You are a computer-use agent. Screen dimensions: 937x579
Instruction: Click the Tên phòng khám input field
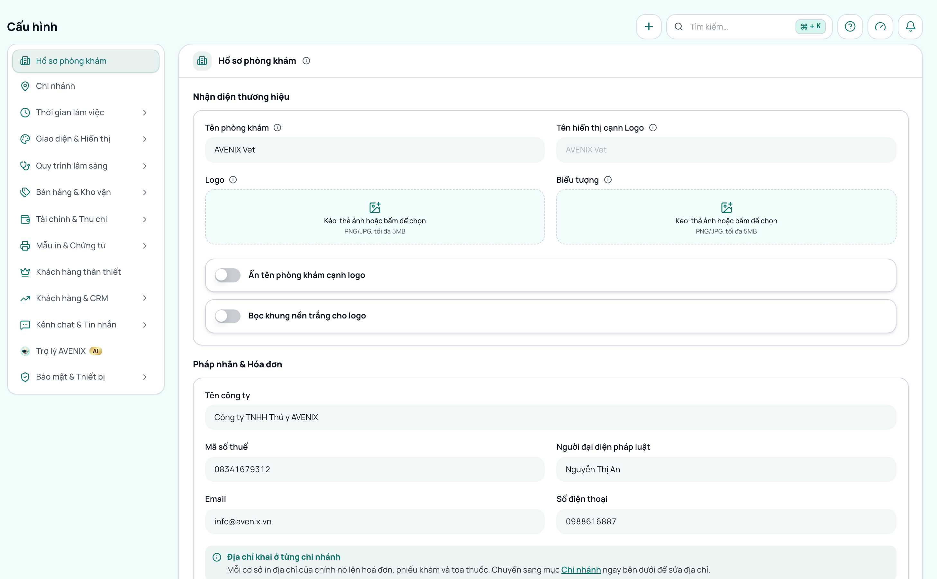pos(375,150)
